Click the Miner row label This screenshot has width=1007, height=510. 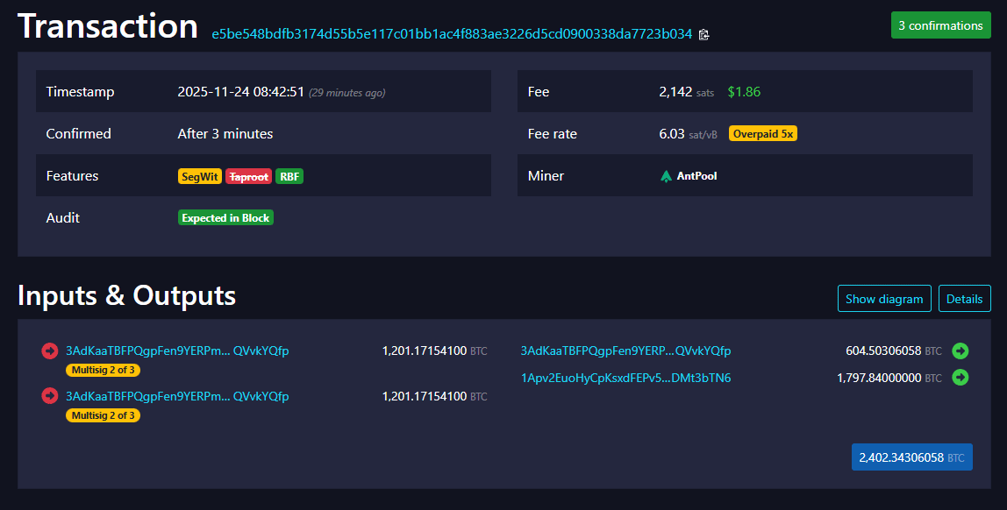point(546,176)
